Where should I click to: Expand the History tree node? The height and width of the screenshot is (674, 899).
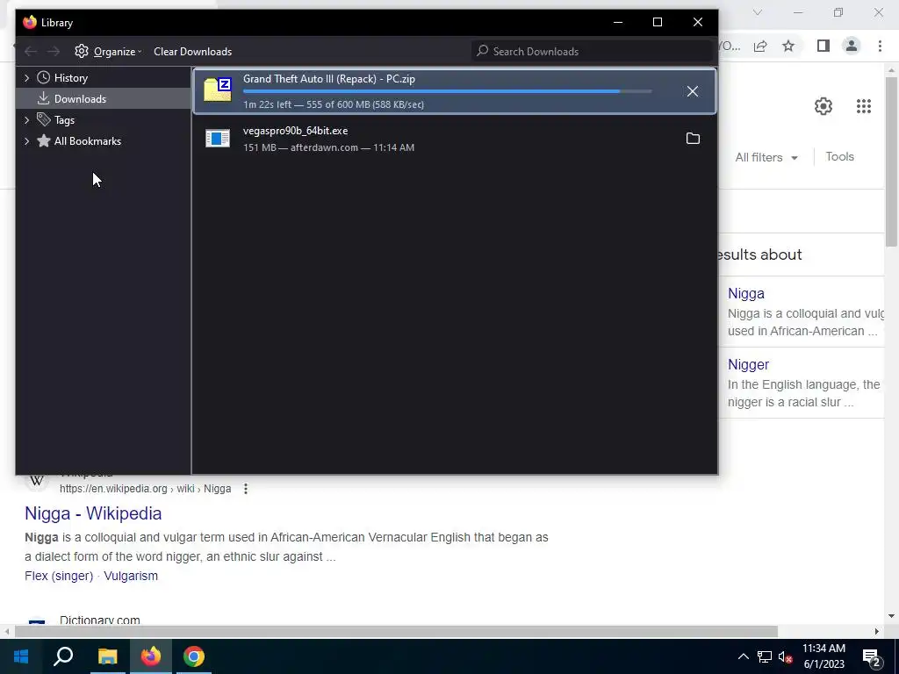click(26, 78)
